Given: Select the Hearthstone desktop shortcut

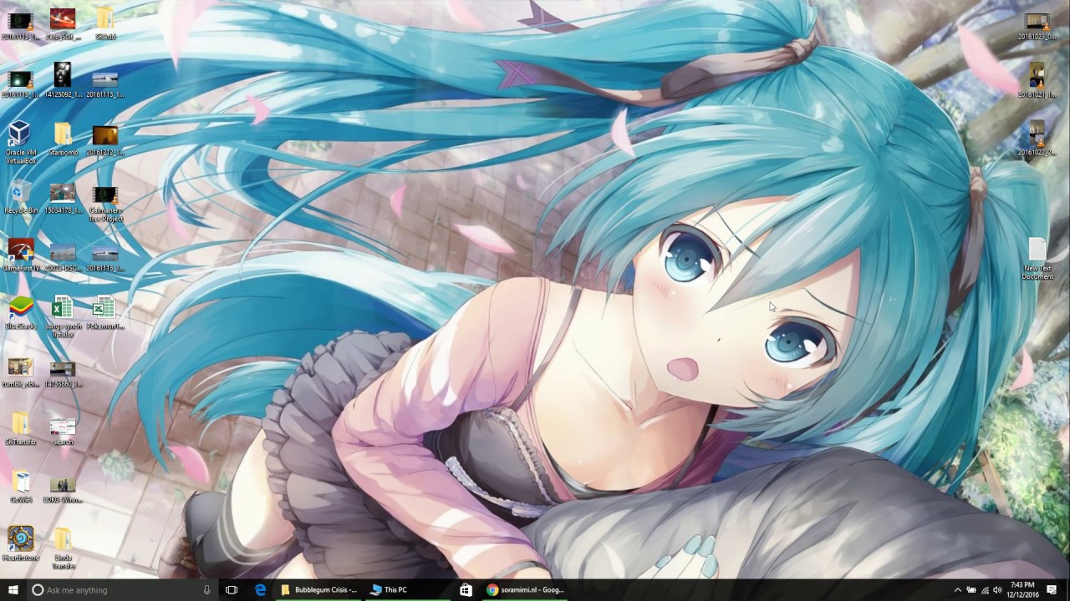Looking at the screenshot, I should coord(20,544).
